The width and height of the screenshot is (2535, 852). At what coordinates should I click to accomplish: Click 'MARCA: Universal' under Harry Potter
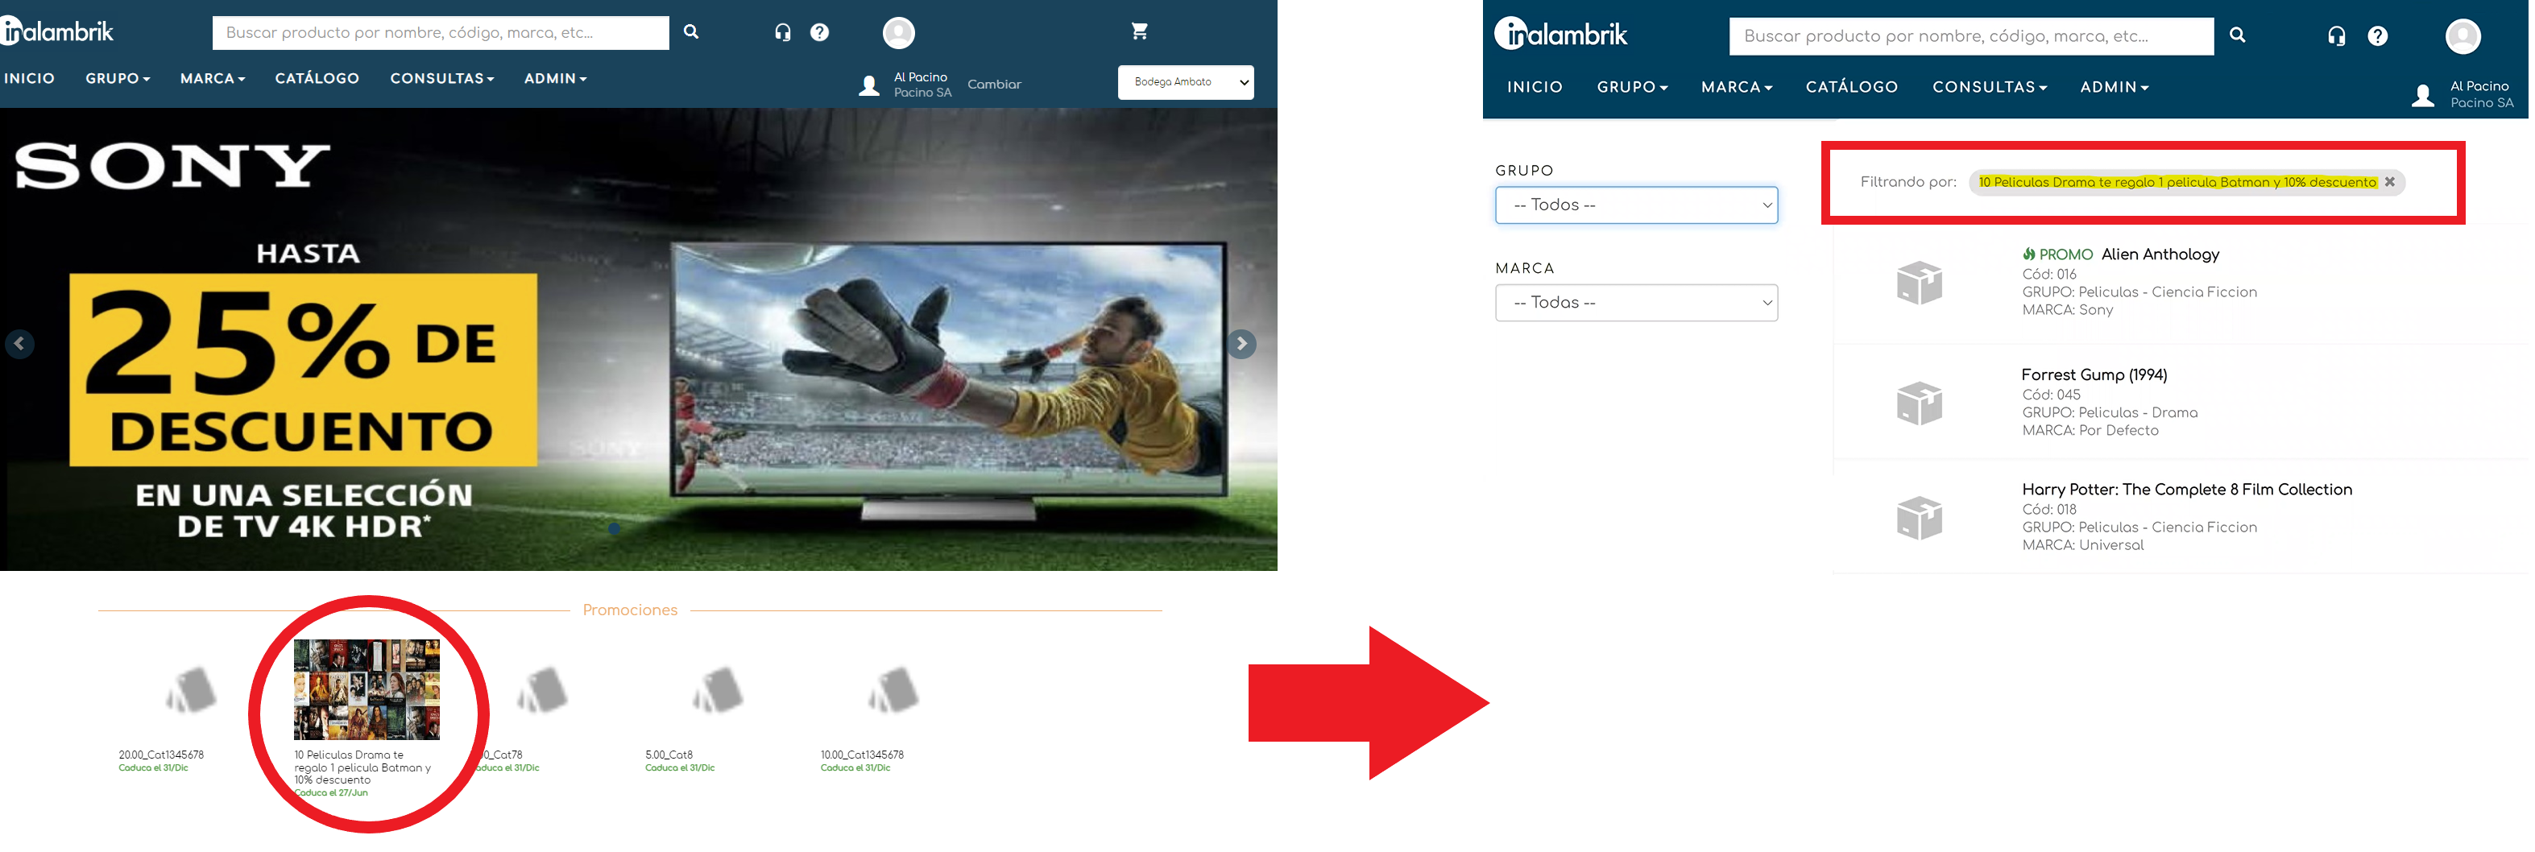(2082, 546)
